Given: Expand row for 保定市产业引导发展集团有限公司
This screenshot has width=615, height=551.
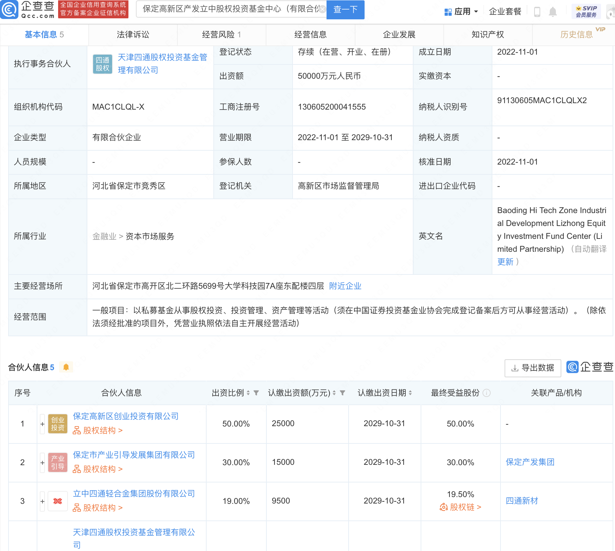Looking at the screenshot, I should tap(42, 462).
